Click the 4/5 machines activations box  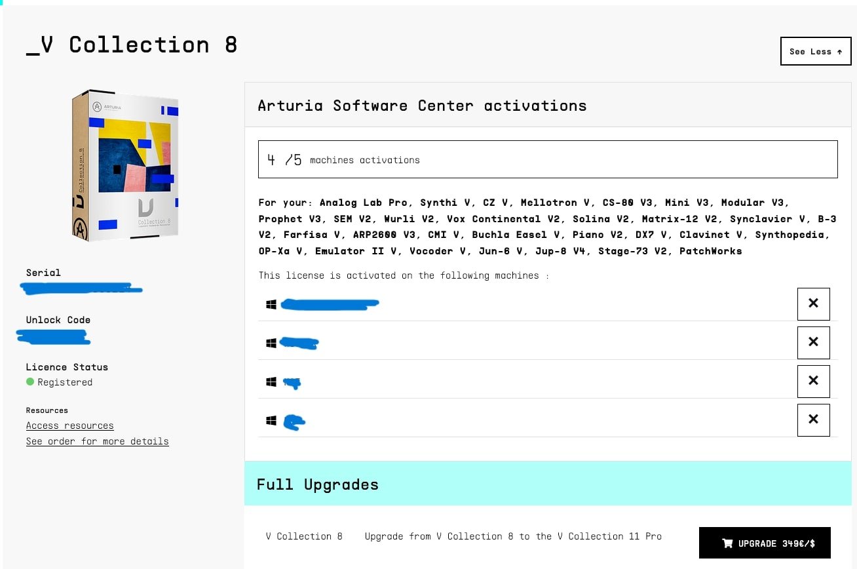point(547,159)
